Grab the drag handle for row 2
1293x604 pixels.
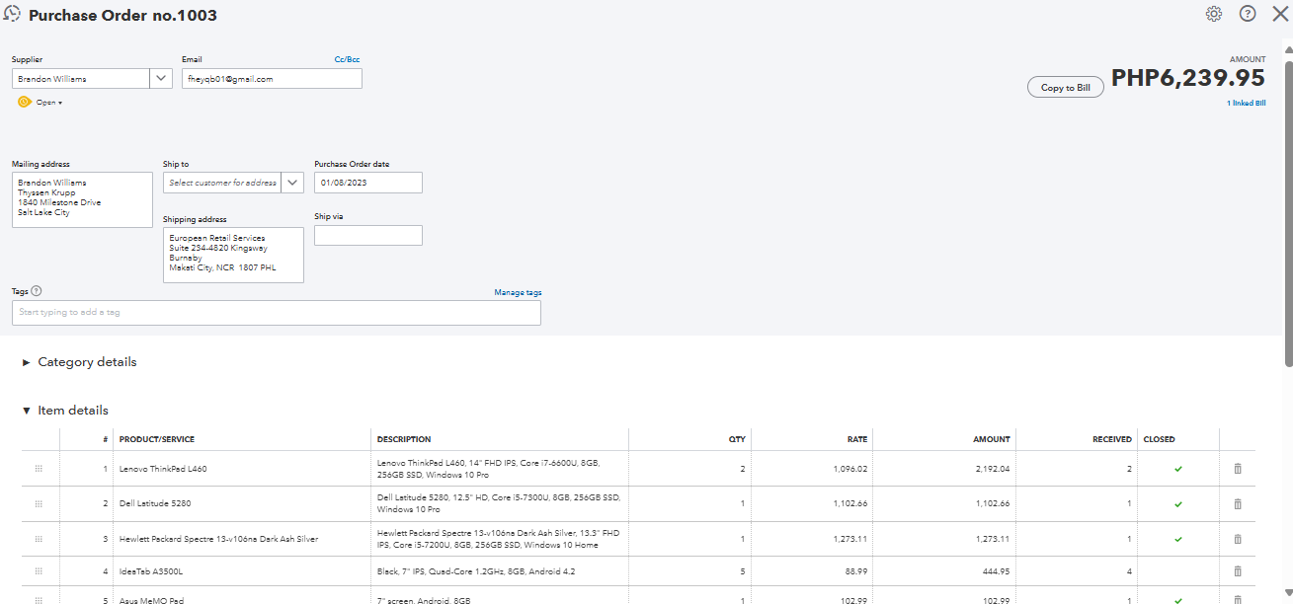point(39,504)
